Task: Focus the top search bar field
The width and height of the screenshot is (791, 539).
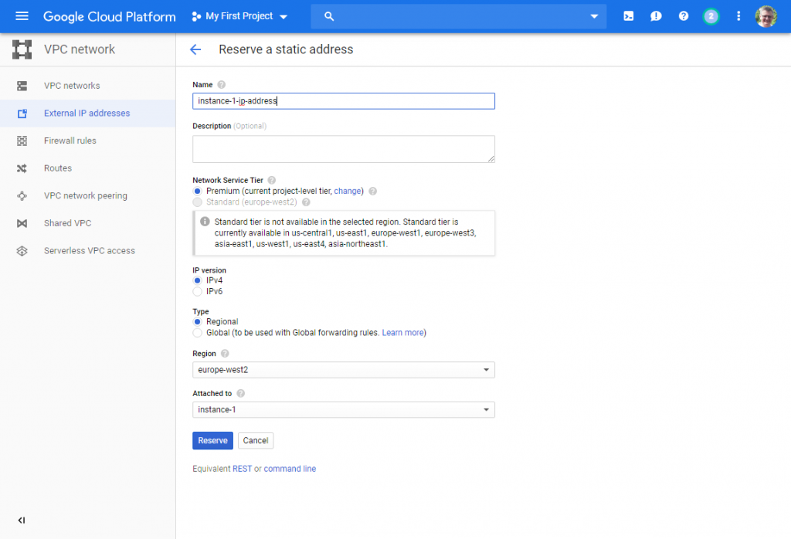Action: pyautogui.click(x=458, y=17)
